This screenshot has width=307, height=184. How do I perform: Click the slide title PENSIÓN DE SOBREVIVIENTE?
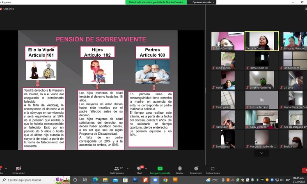coord(101,39)
